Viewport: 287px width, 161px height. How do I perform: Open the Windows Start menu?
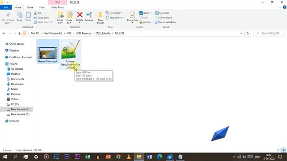tap(5, 157)
